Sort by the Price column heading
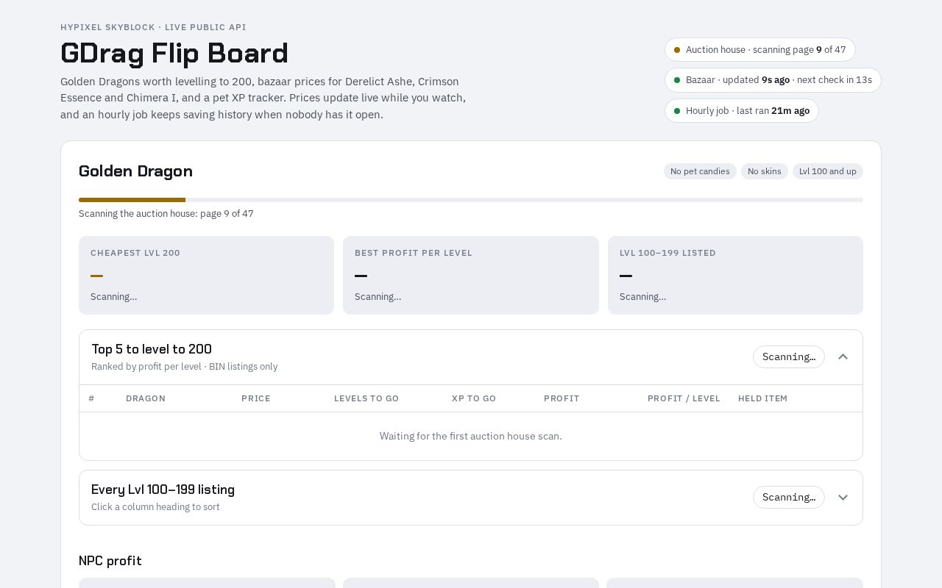Image resolution: width=942 pixels, height=588 pixels. [x=256, y=398]
